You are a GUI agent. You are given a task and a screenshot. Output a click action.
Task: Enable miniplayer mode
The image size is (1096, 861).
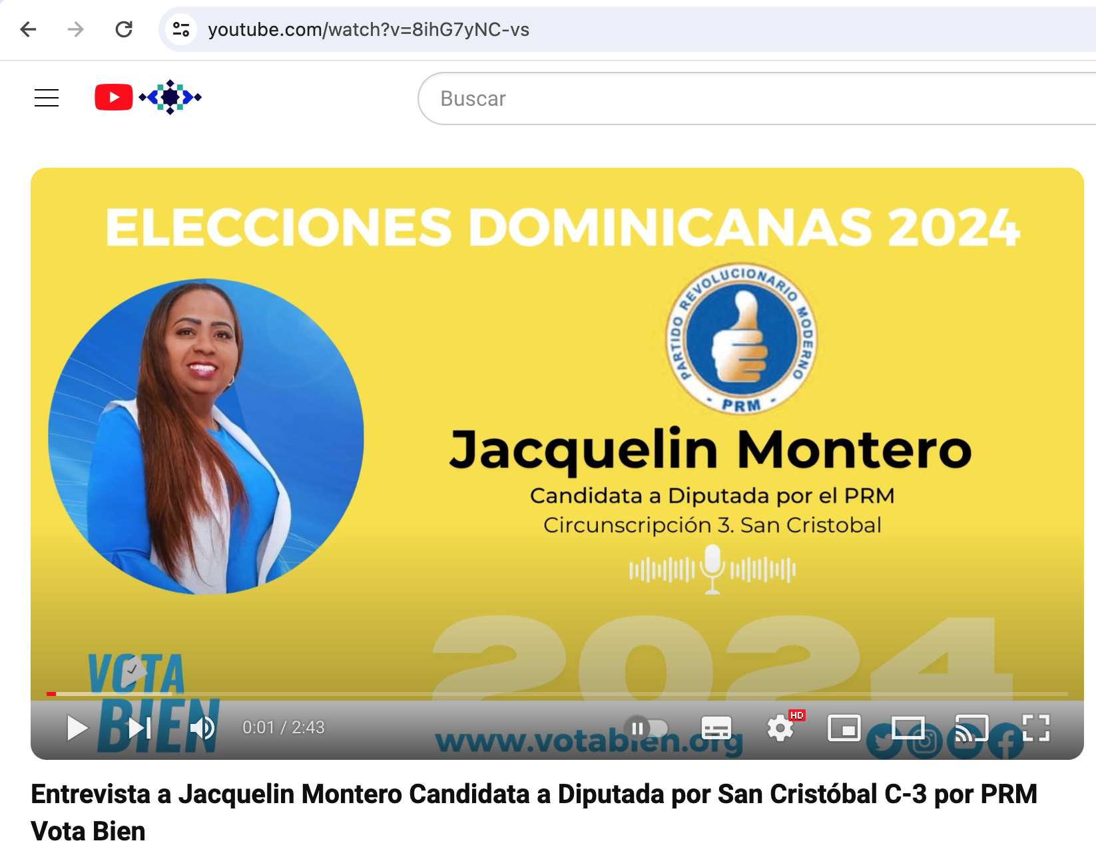click(x=844, y=728)
